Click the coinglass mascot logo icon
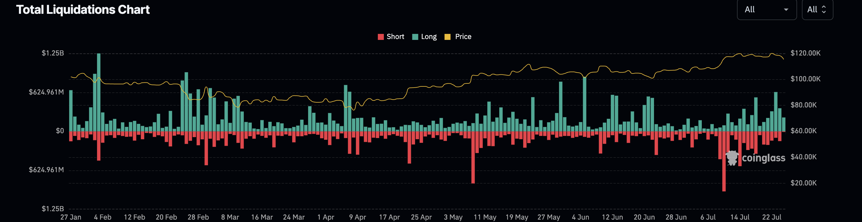 [x=732, y=158]
